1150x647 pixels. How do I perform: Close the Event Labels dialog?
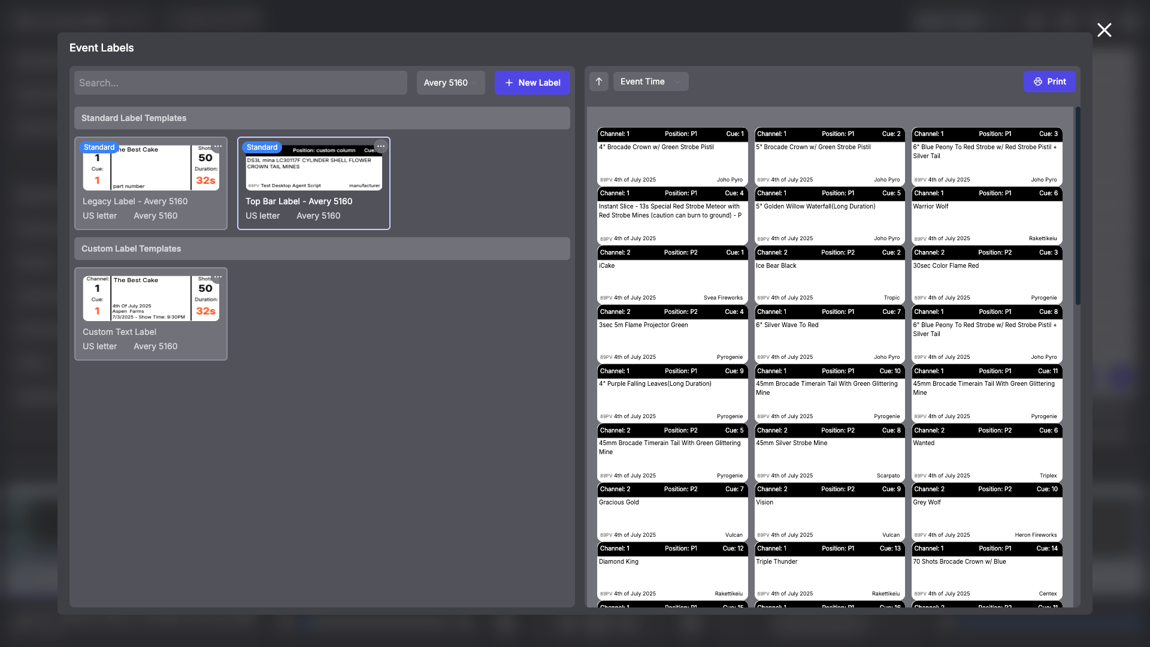(1104, 30)
